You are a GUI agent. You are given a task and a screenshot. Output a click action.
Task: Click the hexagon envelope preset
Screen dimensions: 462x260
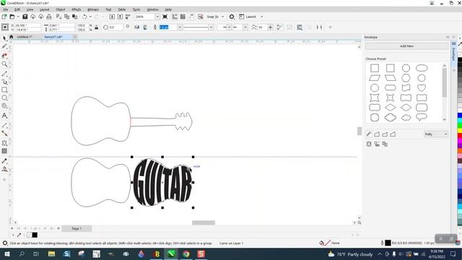(406, 78)
